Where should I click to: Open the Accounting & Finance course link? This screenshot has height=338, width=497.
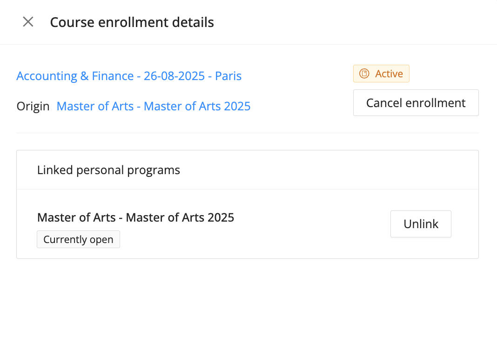click(x=129, y=76)
